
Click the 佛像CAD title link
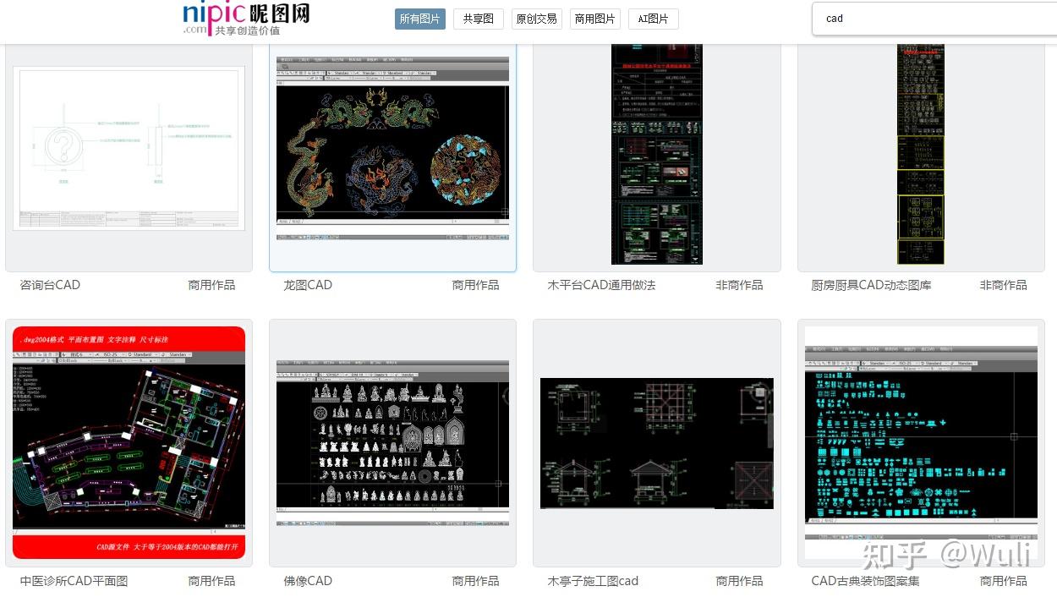(308, 581)
